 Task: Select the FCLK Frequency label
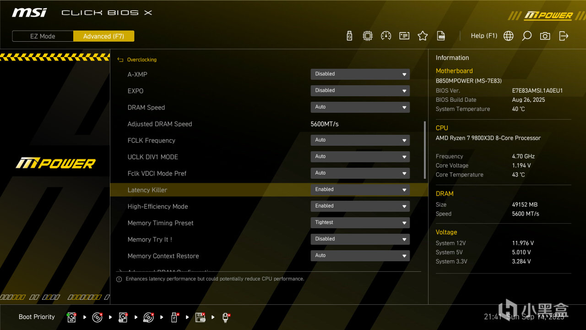(x=152, y=140)
